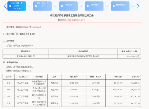Click the left chevron arrow of the step carousel
This screenshot has height=109, width=149.
5,6
